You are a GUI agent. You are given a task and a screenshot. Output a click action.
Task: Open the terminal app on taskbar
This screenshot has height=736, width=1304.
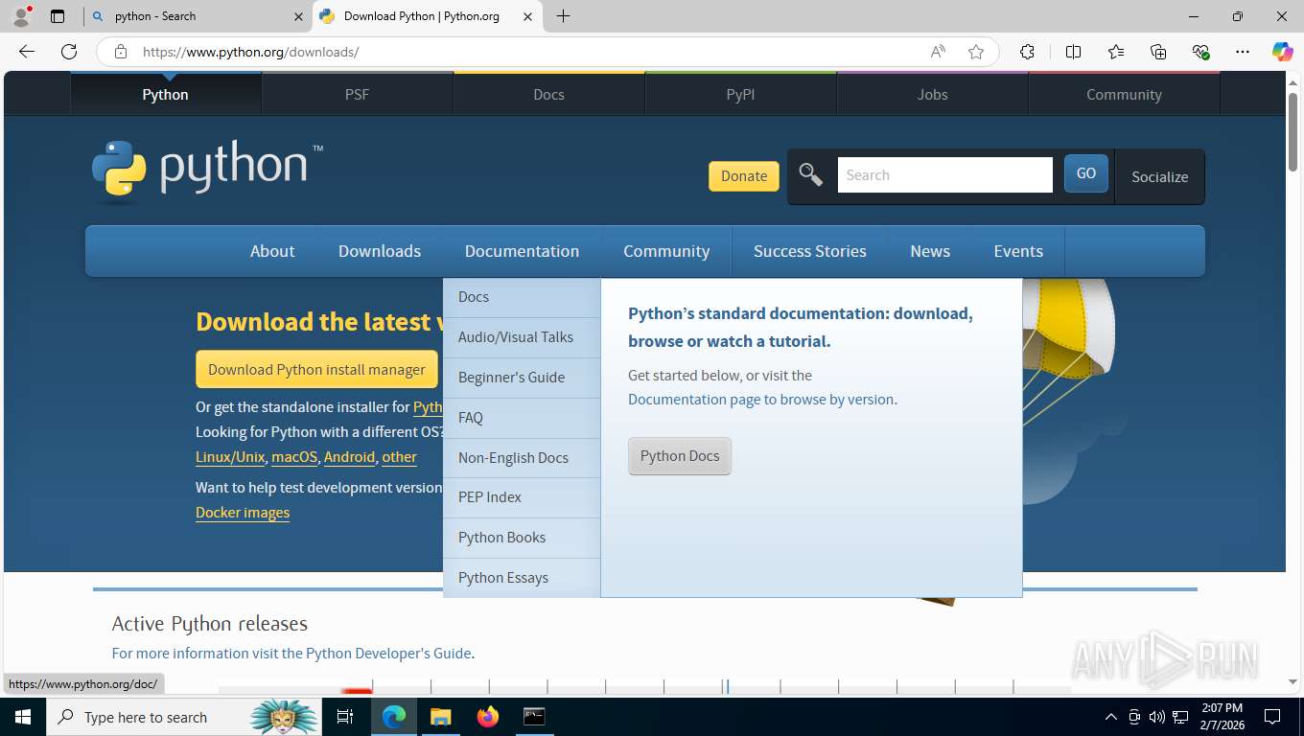[x=534, y=717]
